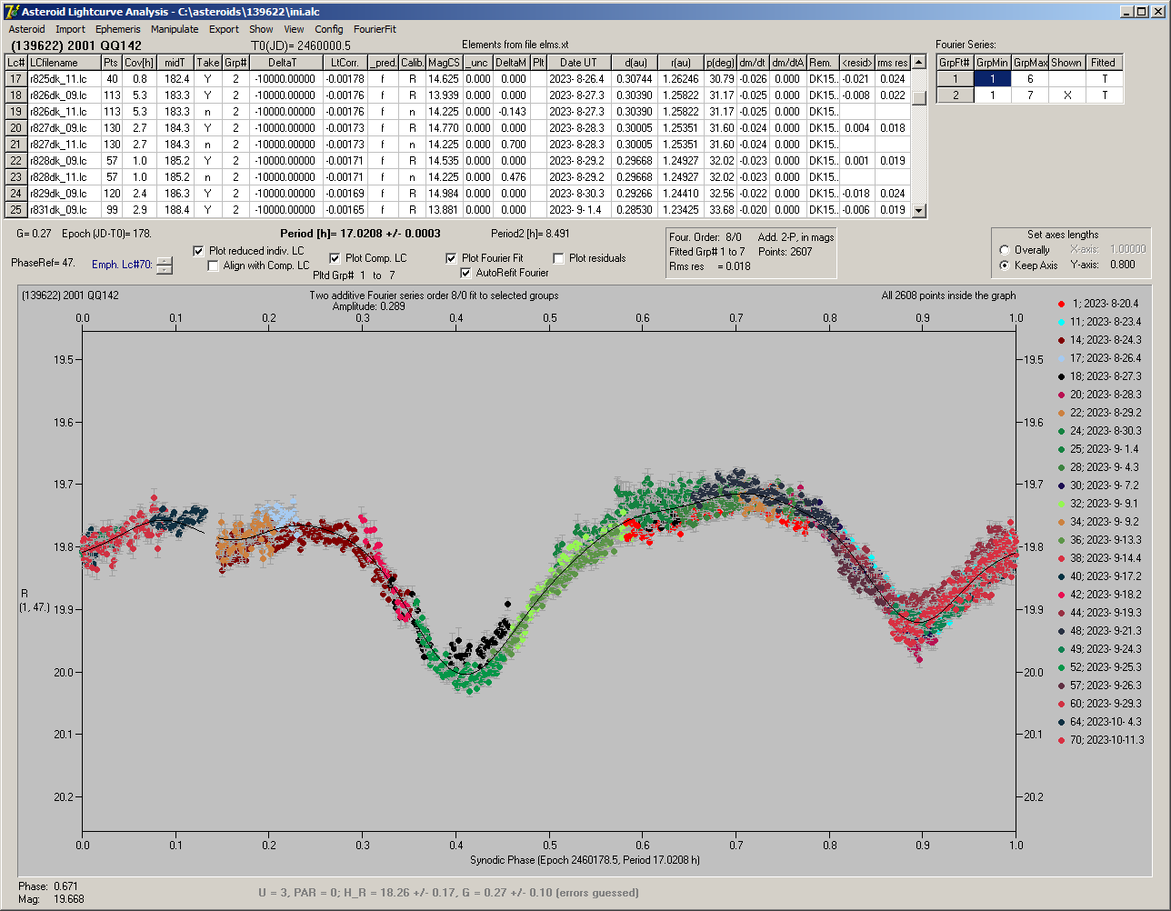Viewport: 1171px width, 911px height.
Task: Click legend marker for 32; 2023- 9- 9.1
Action: 1060,504
